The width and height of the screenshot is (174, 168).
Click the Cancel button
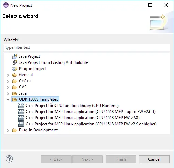154,159
